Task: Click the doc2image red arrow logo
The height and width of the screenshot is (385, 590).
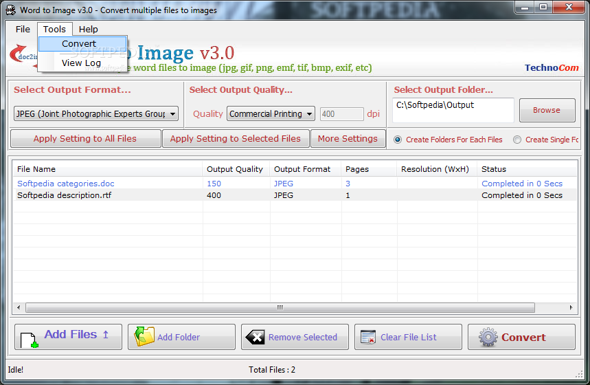Action: 23,56
